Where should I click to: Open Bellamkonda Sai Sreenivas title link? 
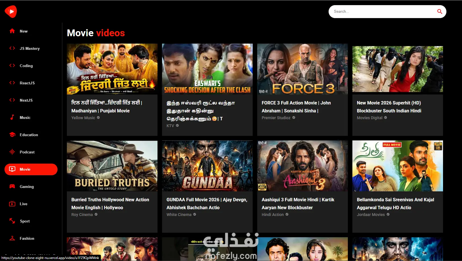point(395,204)
